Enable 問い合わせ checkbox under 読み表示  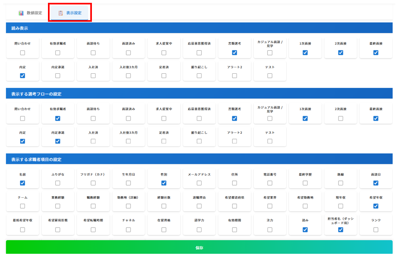click(23, 53)
